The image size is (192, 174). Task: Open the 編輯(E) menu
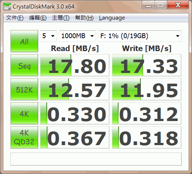pyautogui.click(x=38, y=18)
